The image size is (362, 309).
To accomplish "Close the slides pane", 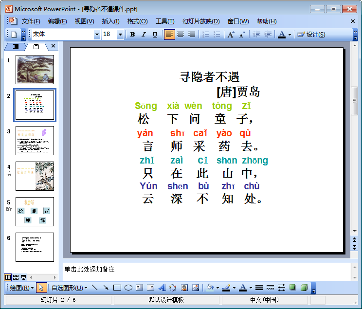I will coord(54,46).
